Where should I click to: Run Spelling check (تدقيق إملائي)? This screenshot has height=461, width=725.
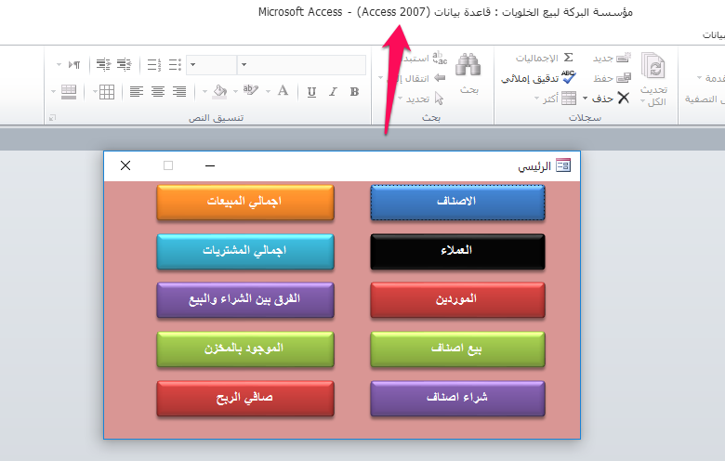tap(539, 78)
